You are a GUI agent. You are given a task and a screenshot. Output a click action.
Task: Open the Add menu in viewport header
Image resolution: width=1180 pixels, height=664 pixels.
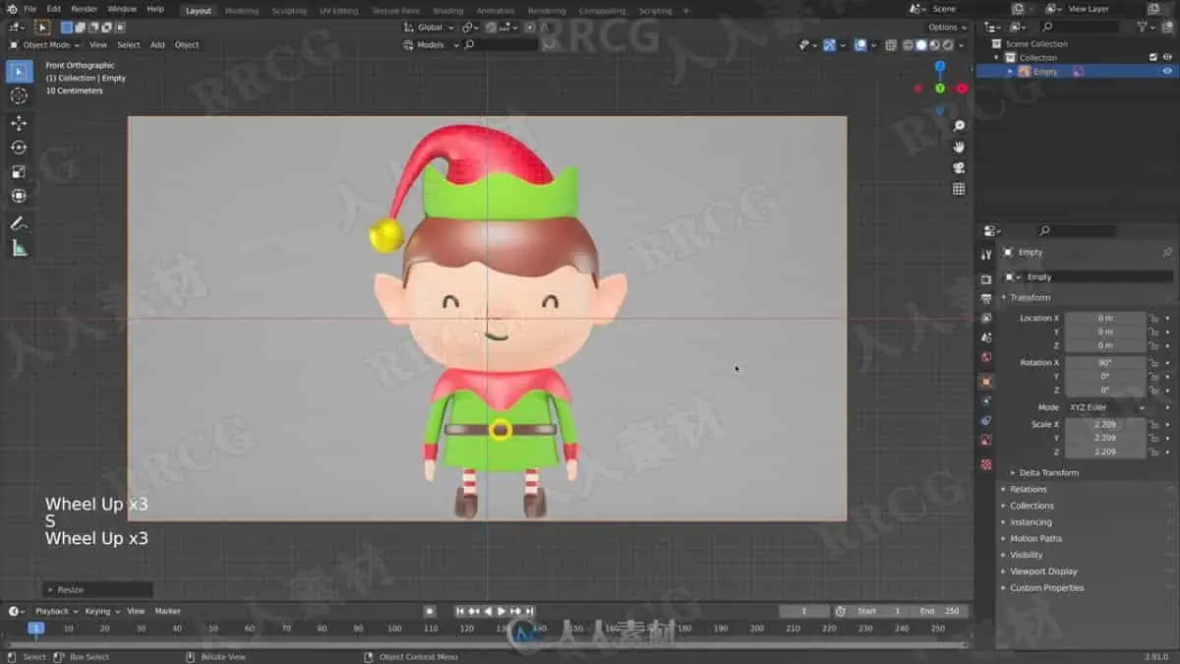point(157,44)
